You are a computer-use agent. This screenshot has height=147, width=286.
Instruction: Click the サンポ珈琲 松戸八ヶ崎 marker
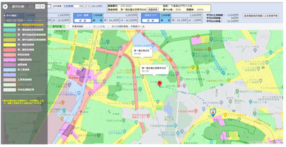point(133,71)
